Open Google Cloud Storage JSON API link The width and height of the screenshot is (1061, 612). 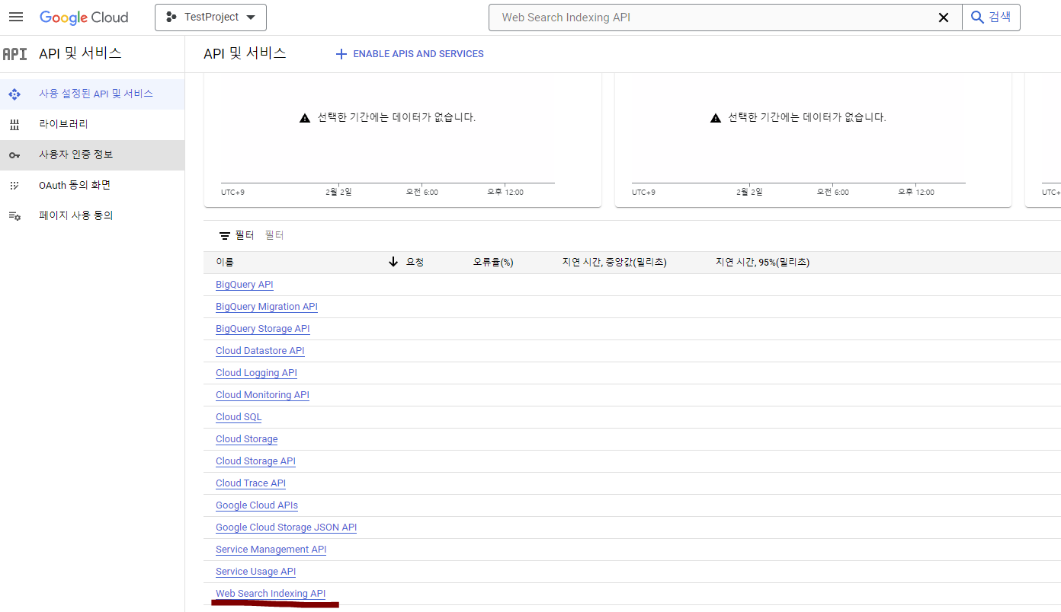[287, 528]
